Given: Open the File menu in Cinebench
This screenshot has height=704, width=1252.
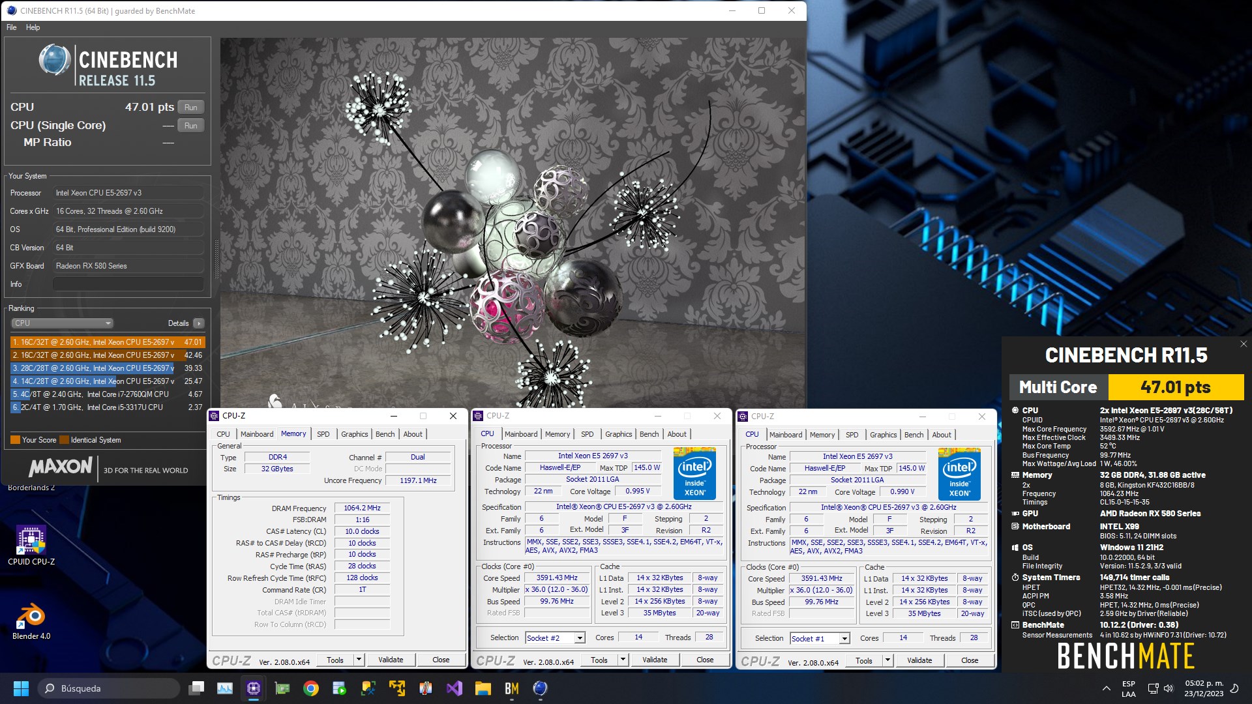Looking at the screenshot, I should (x=12, y=27).
